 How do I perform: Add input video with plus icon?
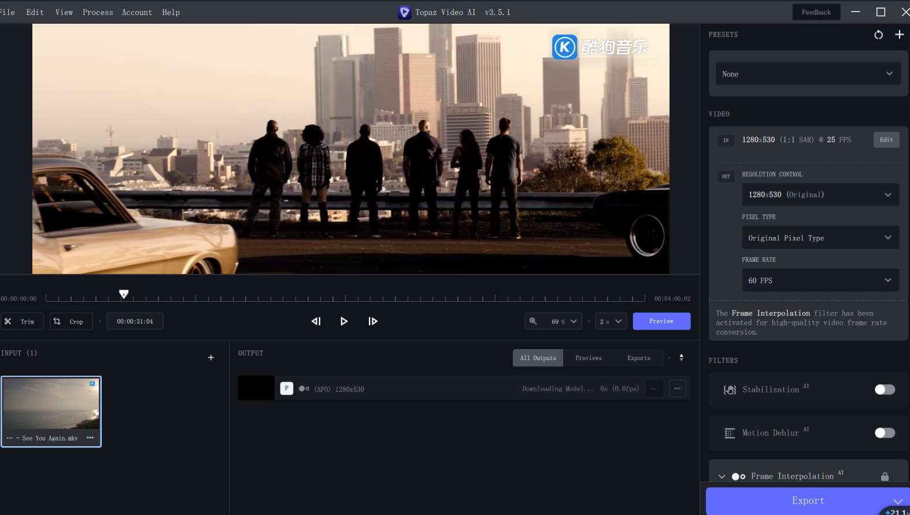tap(211, 358)
